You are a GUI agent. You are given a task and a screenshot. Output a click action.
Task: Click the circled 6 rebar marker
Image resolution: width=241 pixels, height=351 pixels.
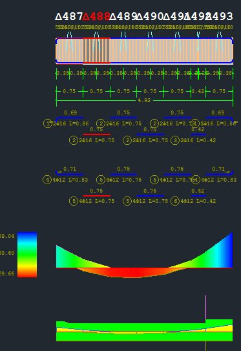tap(175, 201)
